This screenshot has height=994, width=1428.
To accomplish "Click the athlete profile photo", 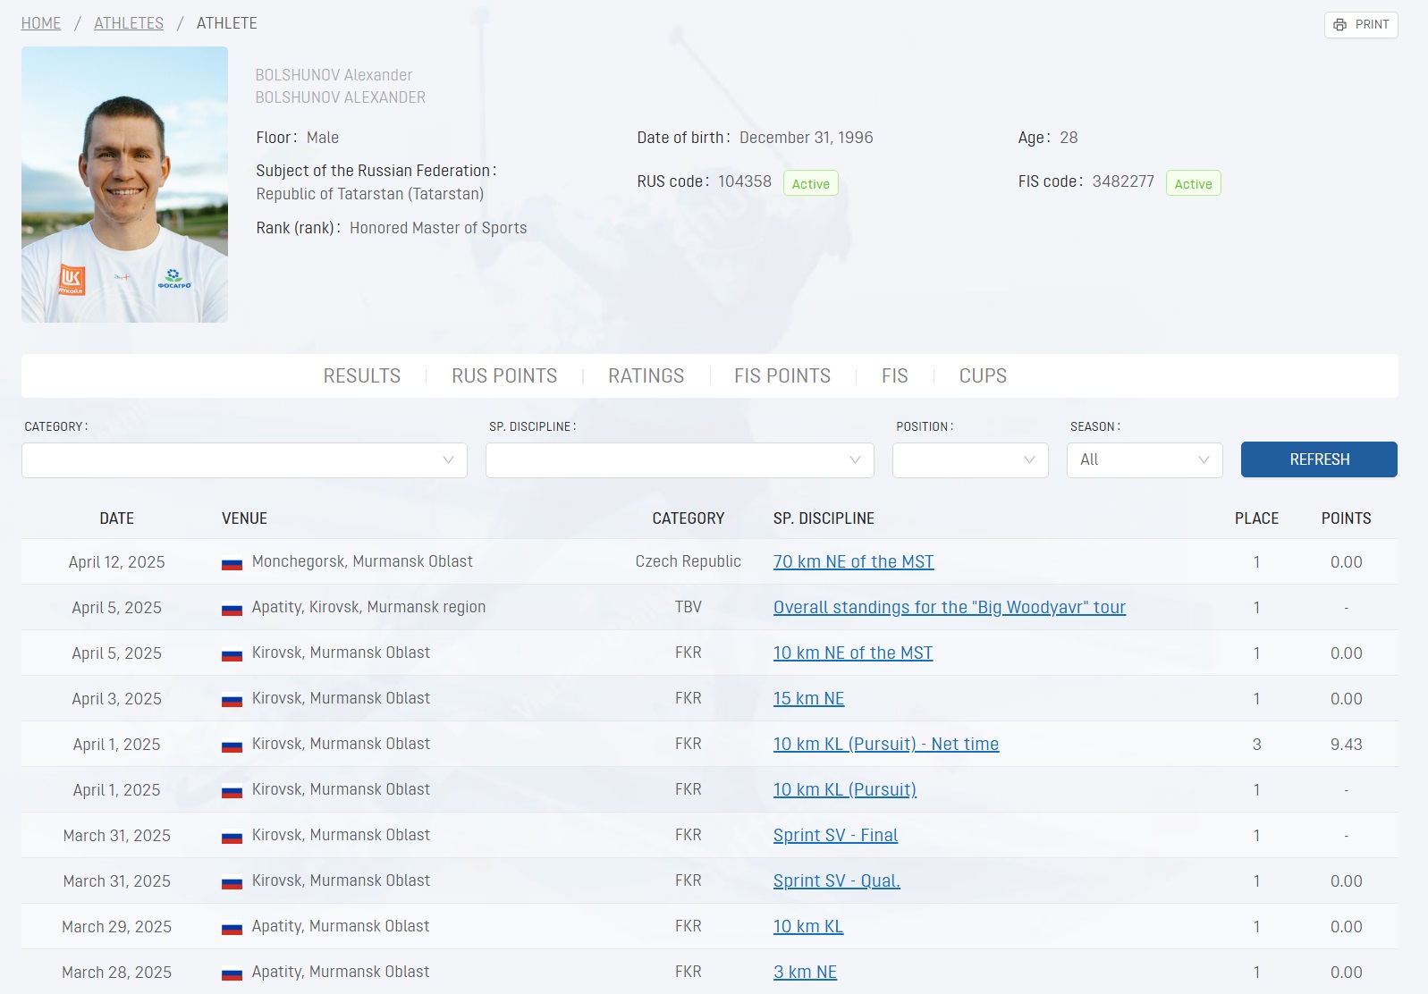I will tap(124, 184).
